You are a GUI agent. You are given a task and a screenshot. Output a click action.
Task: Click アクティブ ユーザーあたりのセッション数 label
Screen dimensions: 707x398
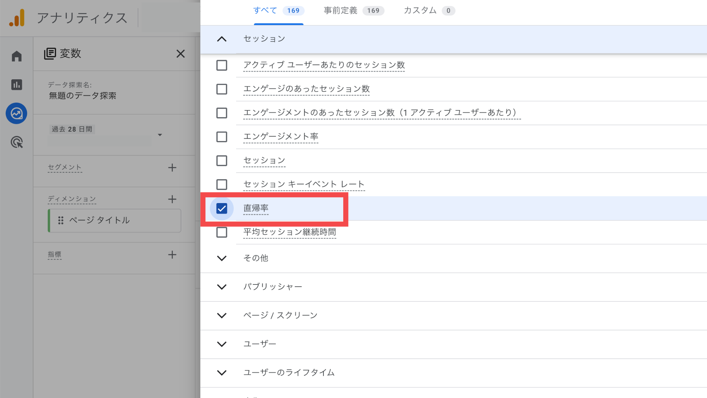pyautogui.click(x=324, y=65)
